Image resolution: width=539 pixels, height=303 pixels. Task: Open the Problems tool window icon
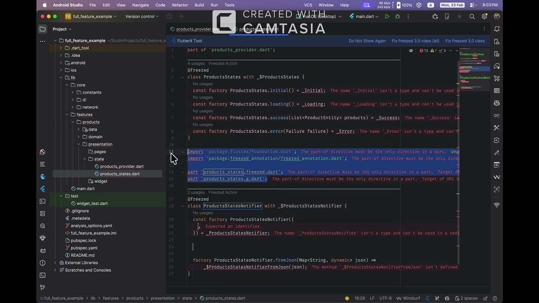click(x=43, y=263)
